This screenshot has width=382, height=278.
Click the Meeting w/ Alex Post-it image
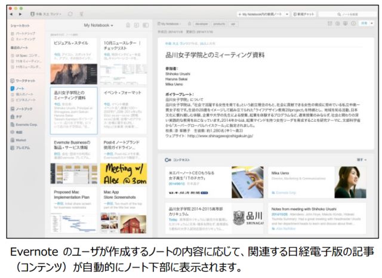[124, 174]
